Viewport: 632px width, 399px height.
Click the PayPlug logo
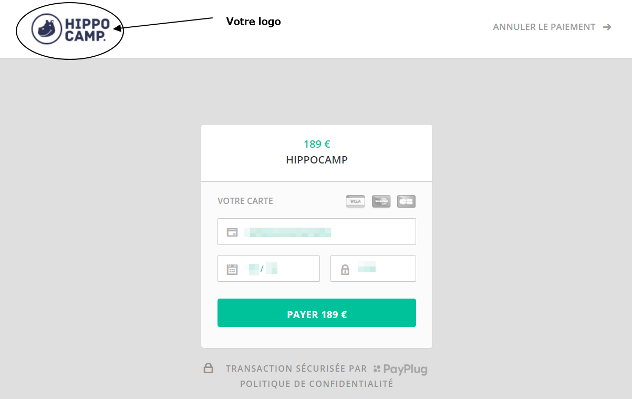point(400,369)
